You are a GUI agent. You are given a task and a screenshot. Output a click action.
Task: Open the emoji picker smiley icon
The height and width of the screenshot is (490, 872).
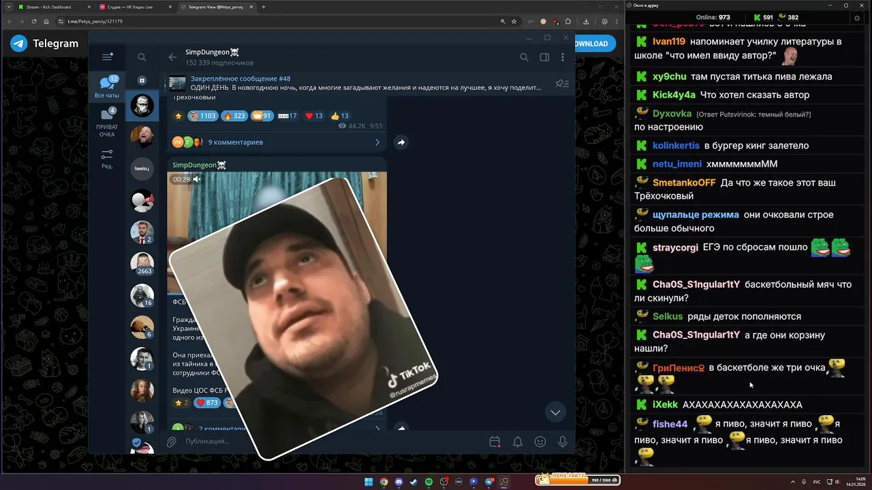(540, 442)
